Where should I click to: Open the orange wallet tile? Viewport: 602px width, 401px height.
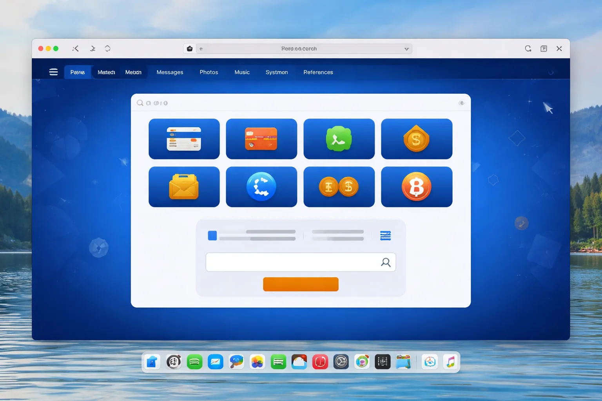261,139
